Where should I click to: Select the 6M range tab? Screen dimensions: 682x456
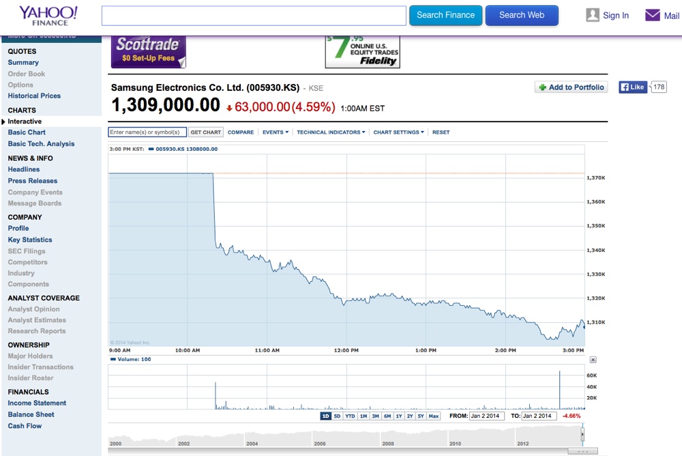point(387,416)
